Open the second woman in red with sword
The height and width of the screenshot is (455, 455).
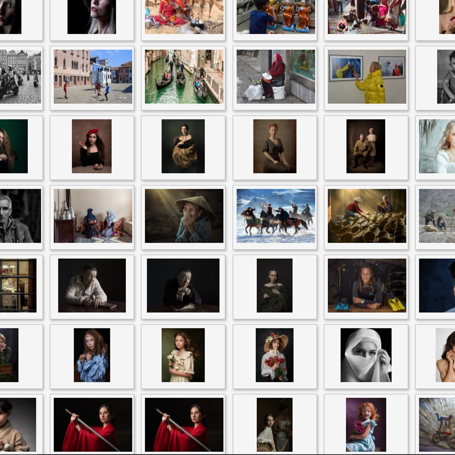[184, 425]
